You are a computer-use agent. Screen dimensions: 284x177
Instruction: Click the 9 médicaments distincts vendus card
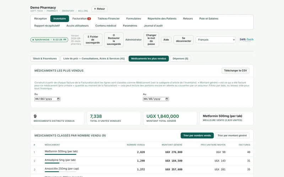[57, 118]
